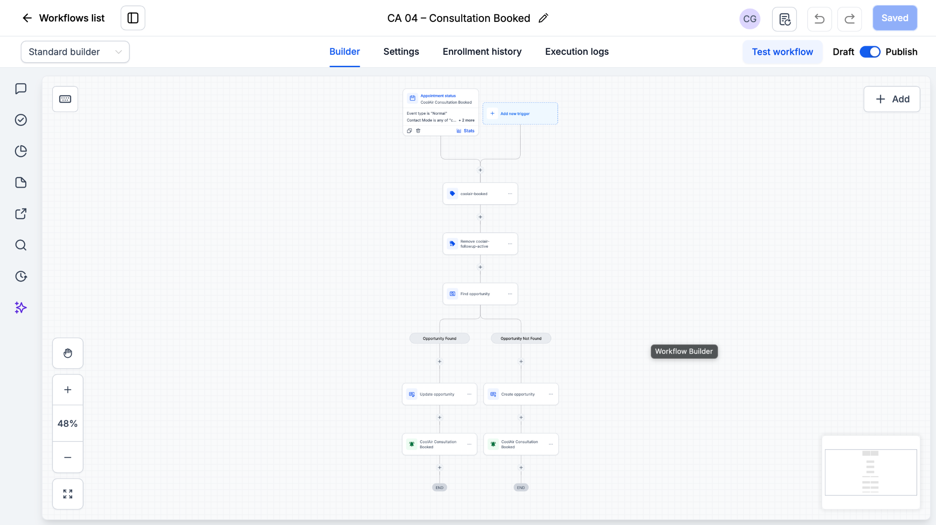Viewport: 936px width, 525px height.
Task: Switch to the Builder tab
Action: point(345,52)
